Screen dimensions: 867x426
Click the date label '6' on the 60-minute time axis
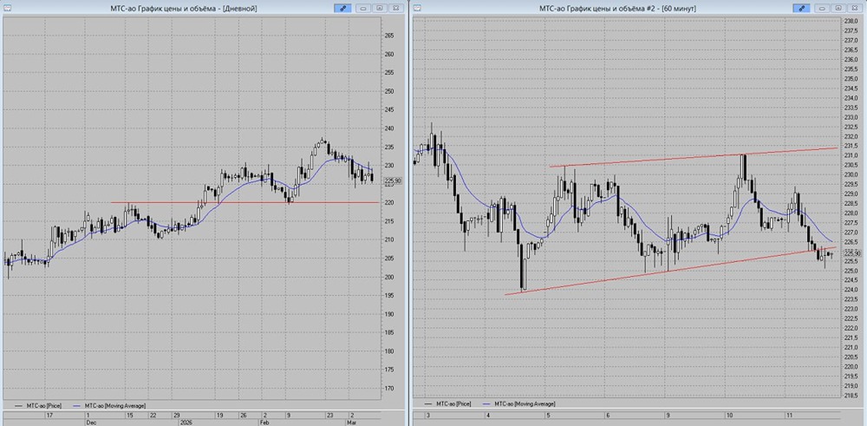coord(607,415)
